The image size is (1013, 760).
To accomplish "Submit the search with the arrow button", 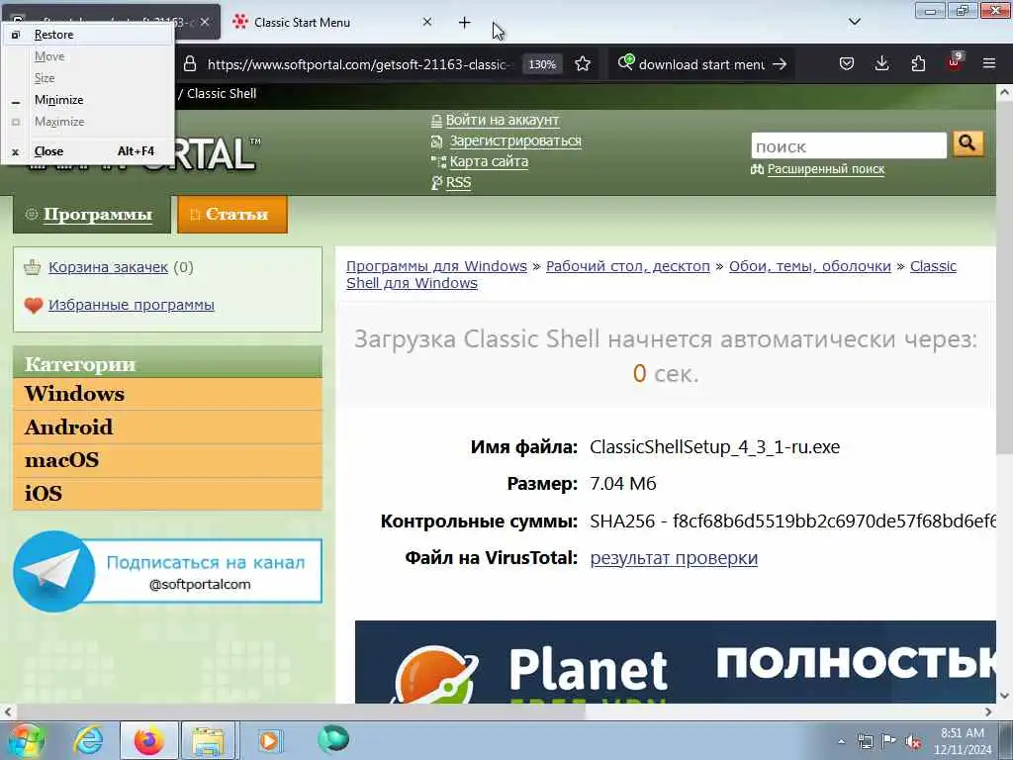I will coord(780,64).
